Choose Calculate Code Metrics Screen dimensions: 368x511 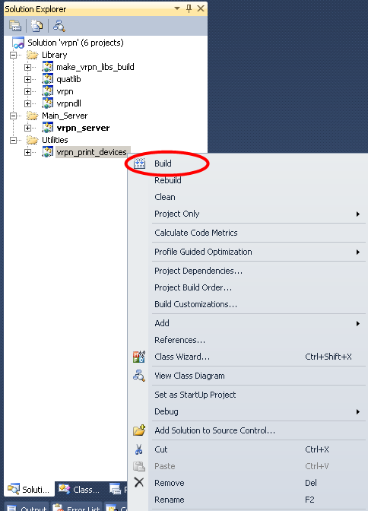point(248,233)
